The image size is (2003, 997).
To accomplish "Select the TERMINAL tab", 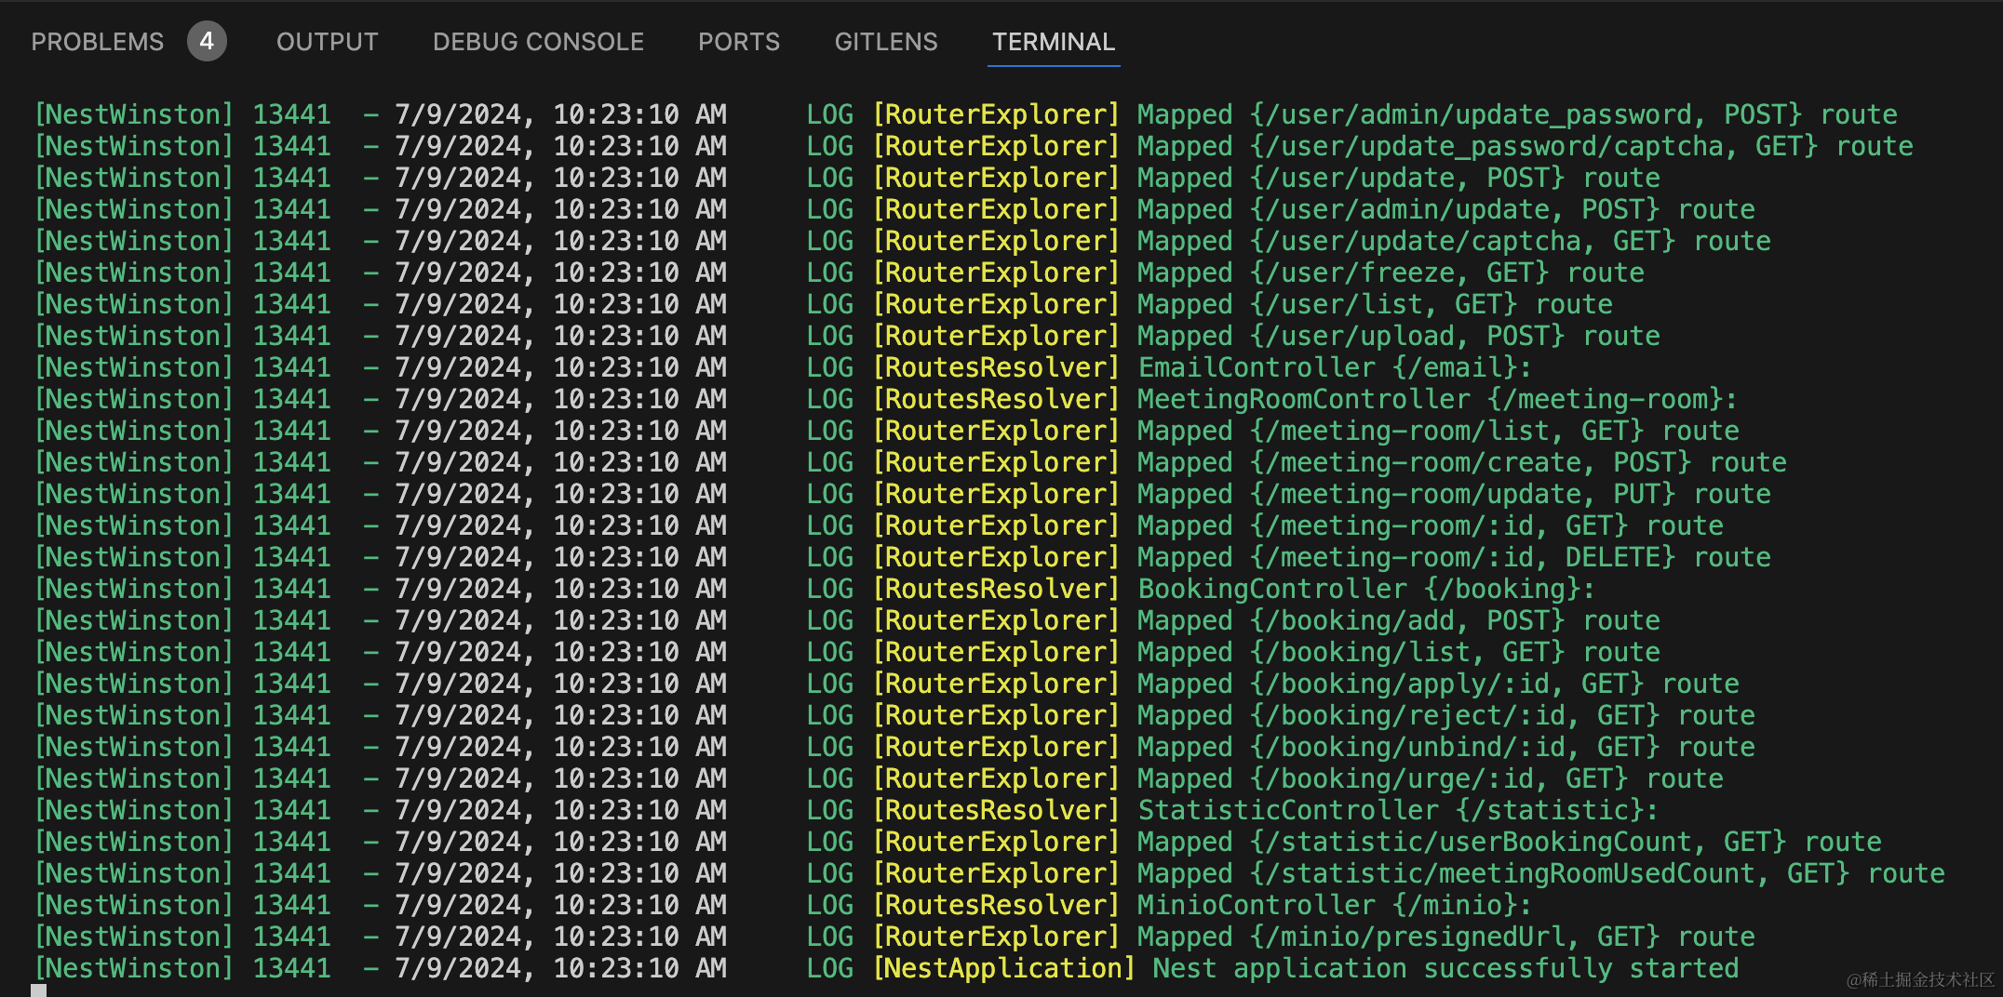I will (1053, 42).
